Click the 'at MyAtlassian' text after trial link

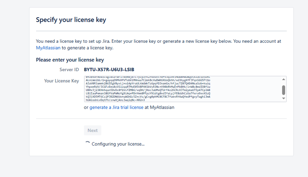[x=159, y=107]
